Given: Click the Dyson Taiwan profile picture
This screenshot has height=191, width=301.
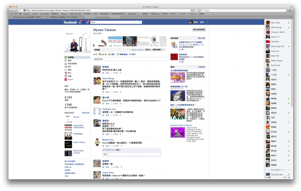Looking at the screenshot, I should tap(77, 42).
